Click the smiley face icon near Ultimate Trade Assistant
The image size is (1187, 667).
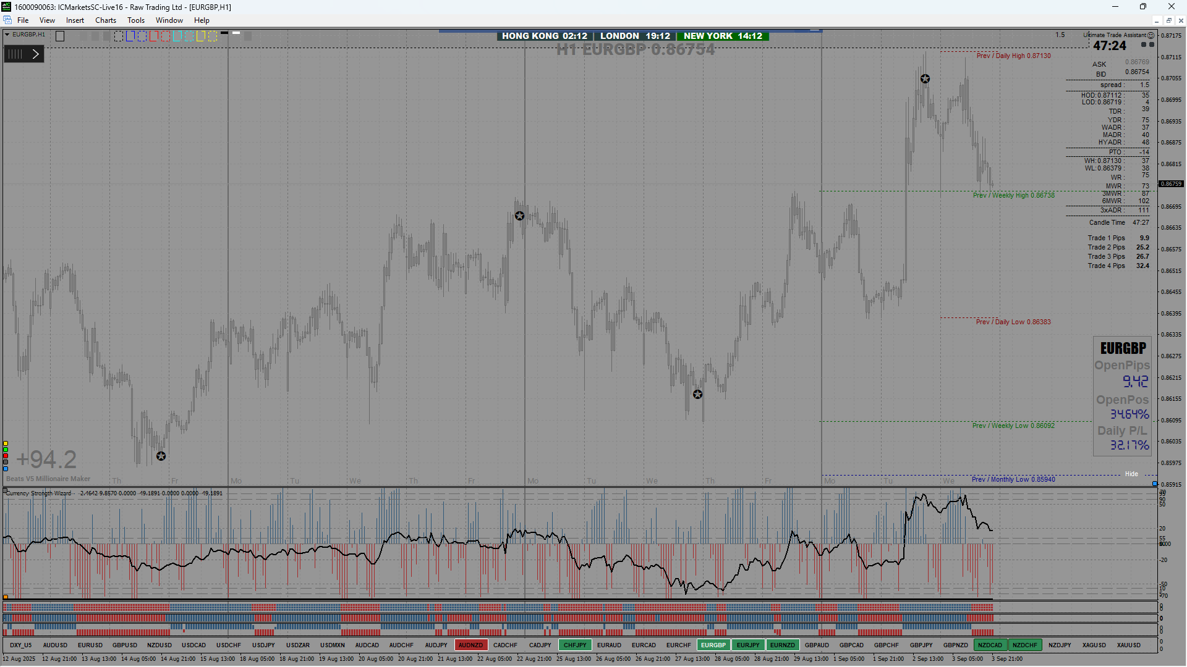1151,35
